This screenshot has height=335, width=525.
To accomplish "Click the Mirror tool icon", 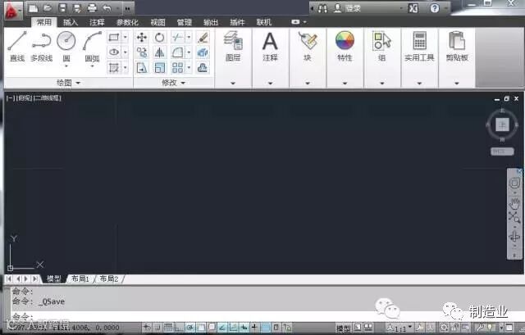I will tap(159, 52).
